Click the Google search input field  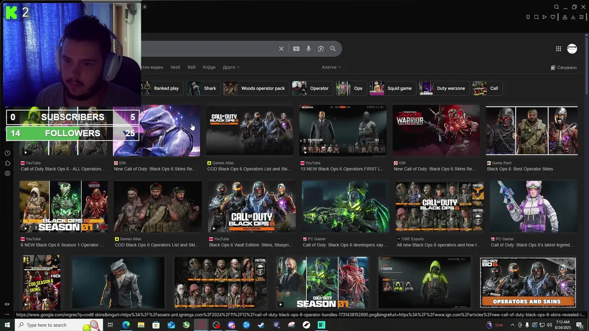209,49
